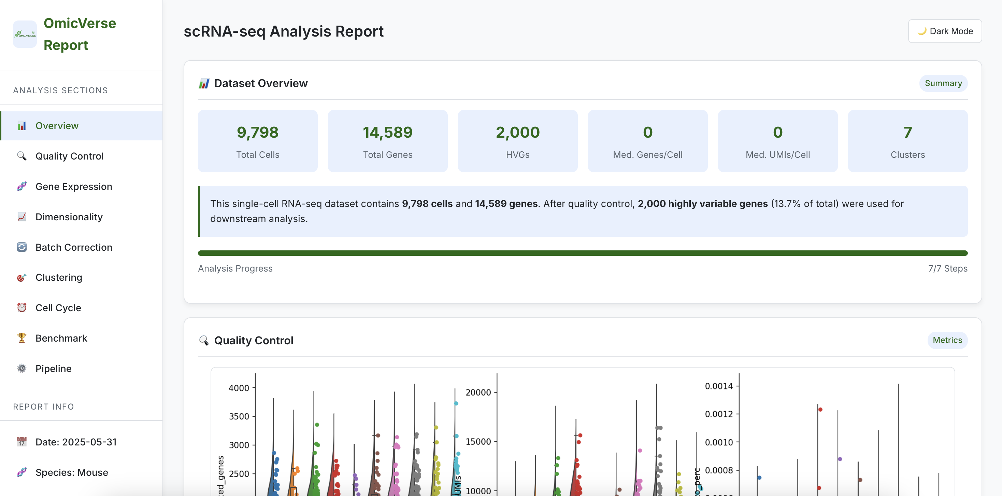Image resolution: width=1002 pixels, height=496 pixels.
Task: Click the OmicVerse logo icon
Action: pyautogui.click(x=25, y=34)
